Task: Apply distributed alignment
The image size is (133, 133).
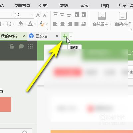Action: pyautogui.click(x=83, y=24)
